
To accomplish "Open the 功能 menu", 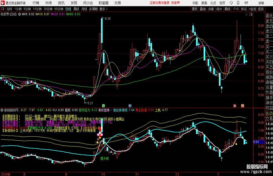I will [x=195, y=3].
